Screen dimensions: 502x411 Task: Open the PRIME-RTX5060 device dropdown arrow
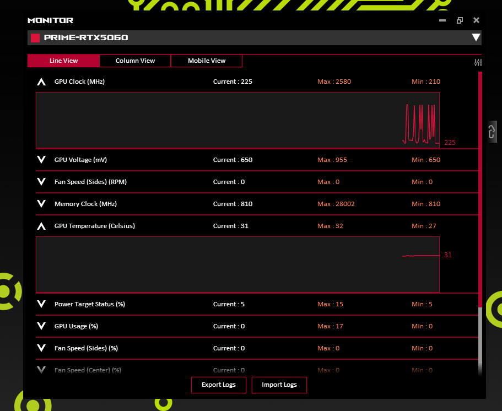click(x=476, y=37)
